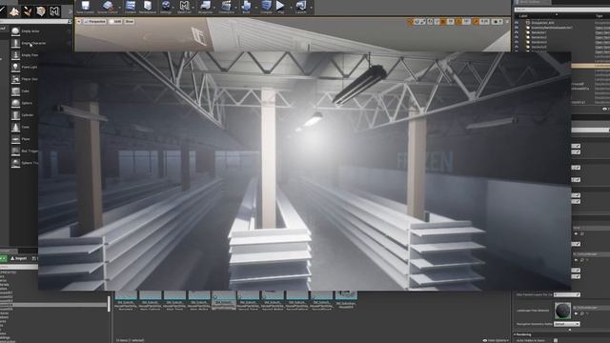Viewport: 610px width, 343px height.
Task: Click the M-logo tool toolbar button
Action: [184, 7]
